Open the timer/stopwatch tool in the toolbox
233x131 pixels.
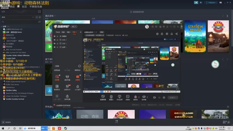(67, 97)
